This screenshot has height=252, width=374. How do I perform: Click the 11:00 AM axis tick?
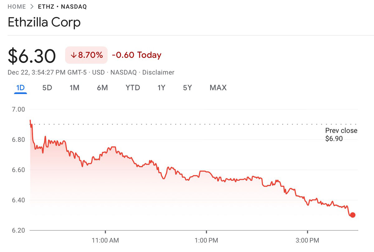coord(105,240)
